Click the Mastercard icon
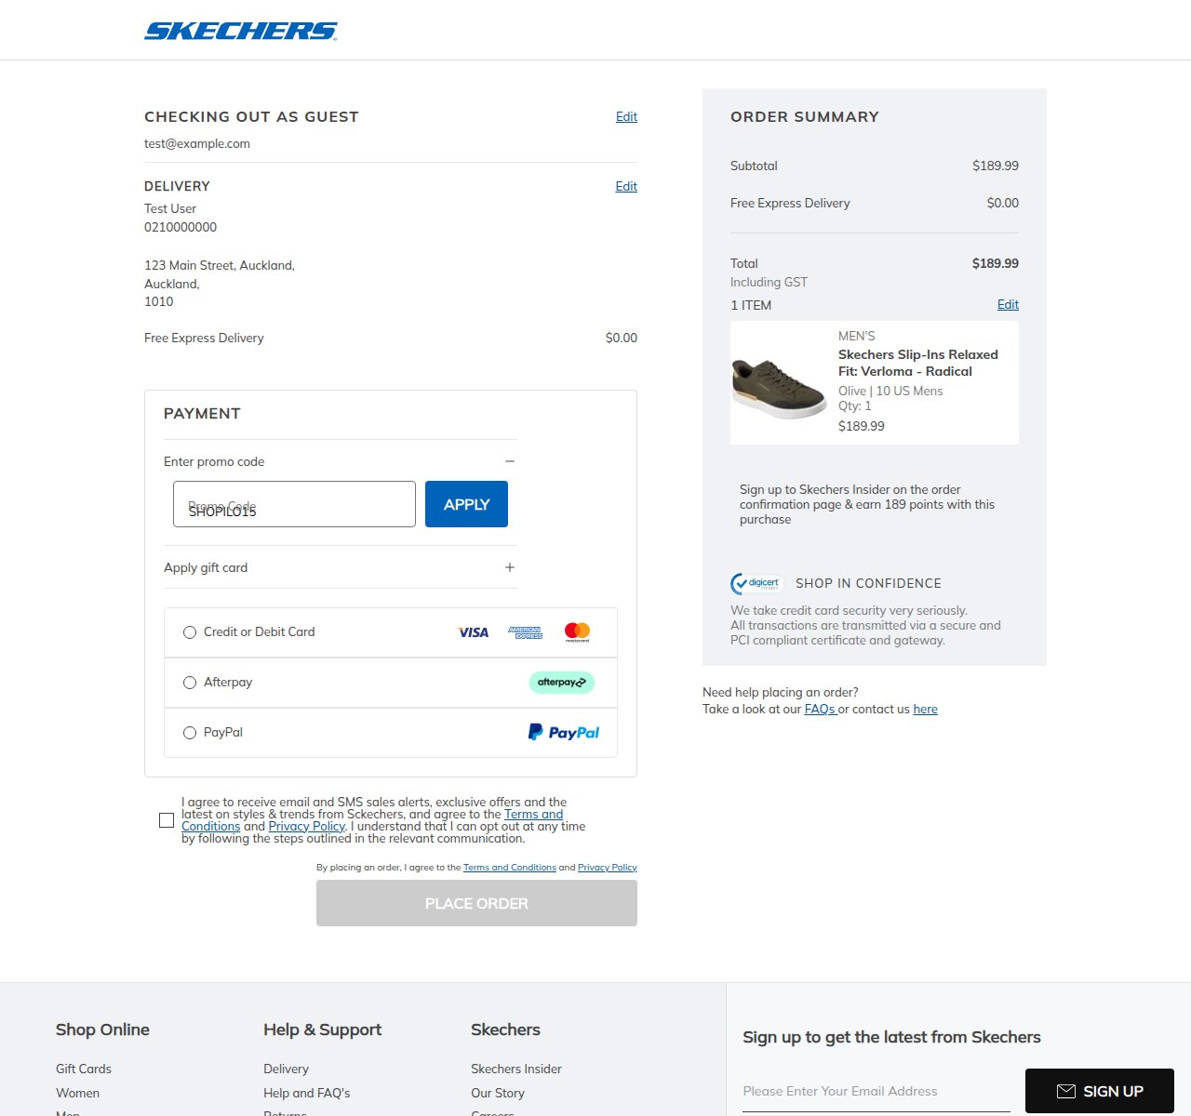 point(577,632)
